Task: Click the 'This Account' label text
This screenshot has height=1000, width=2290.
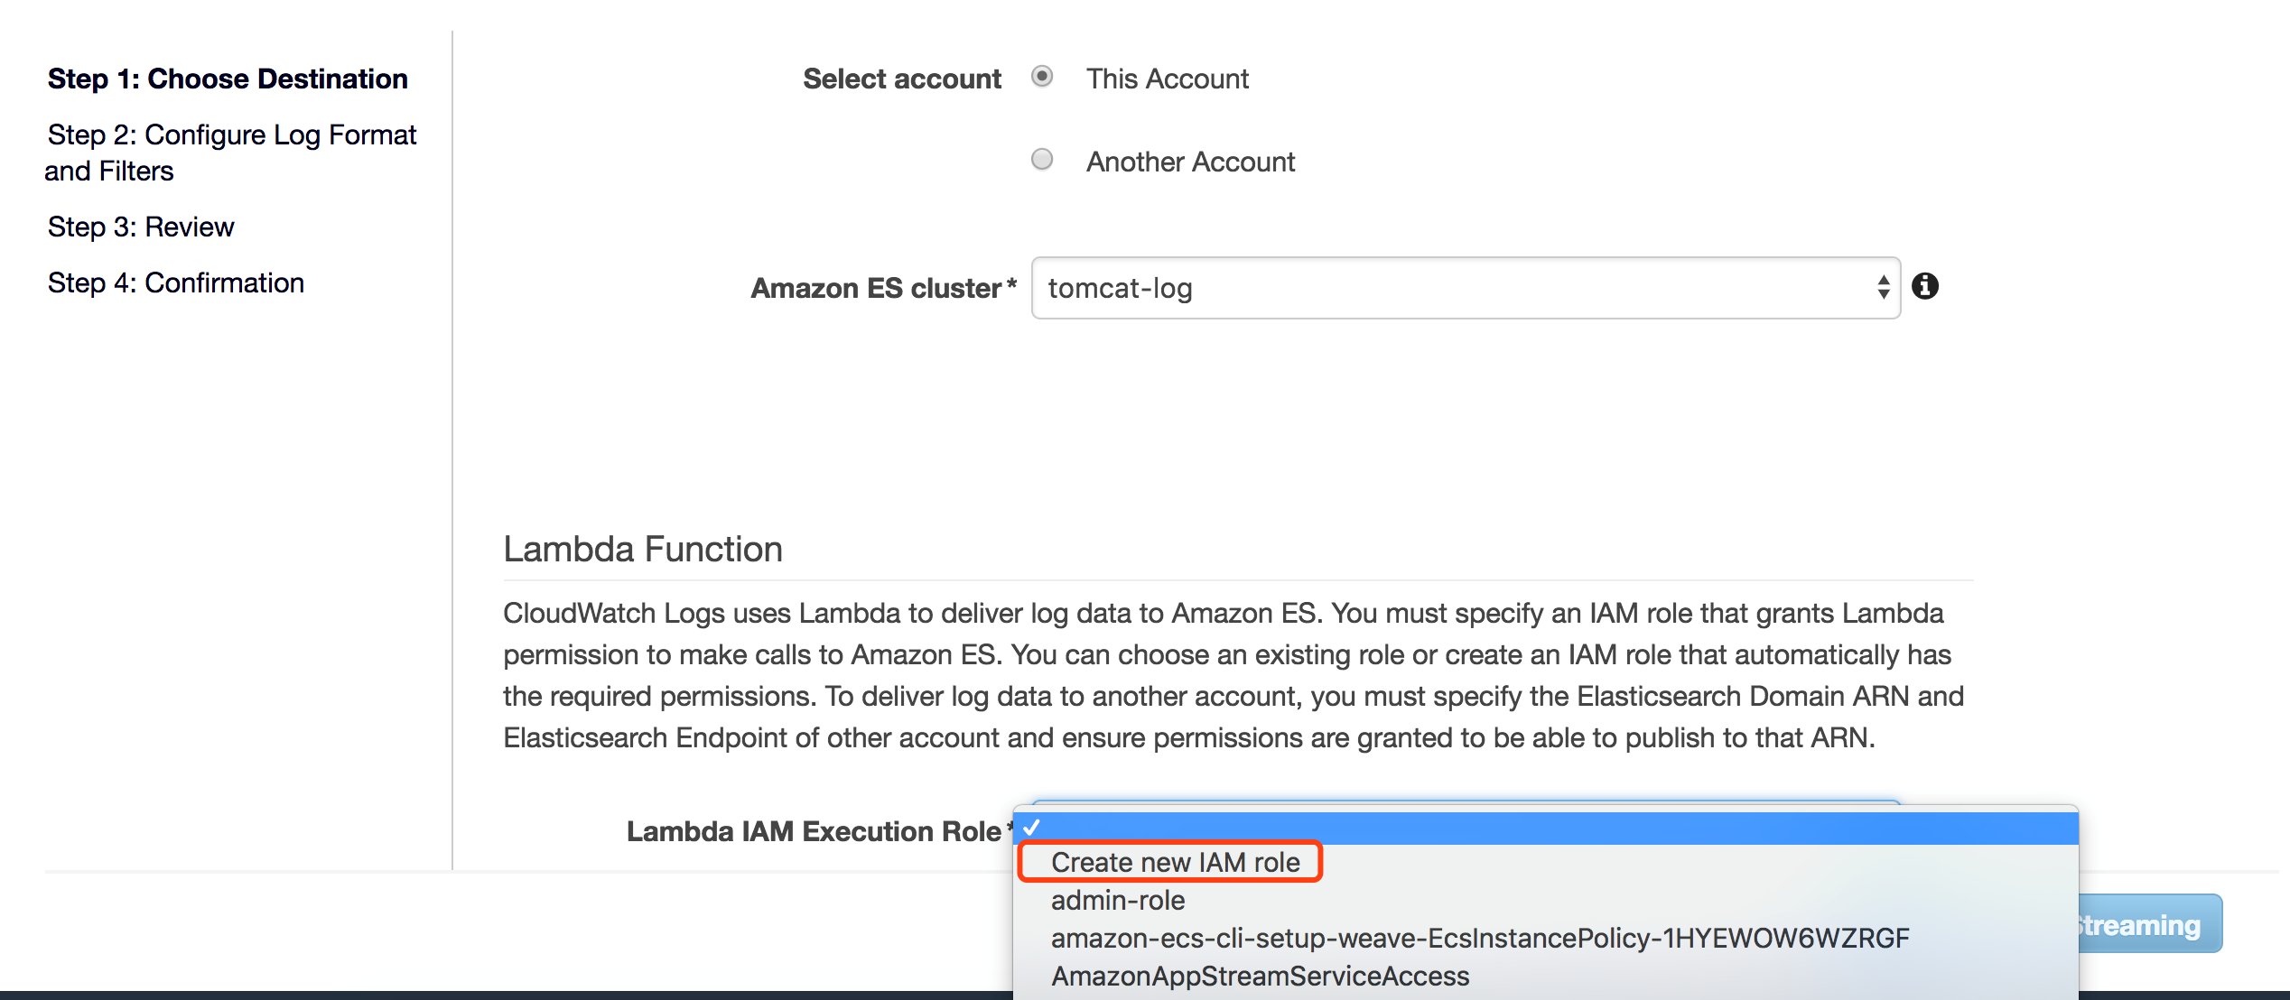Action: (x=1167, y=79)
